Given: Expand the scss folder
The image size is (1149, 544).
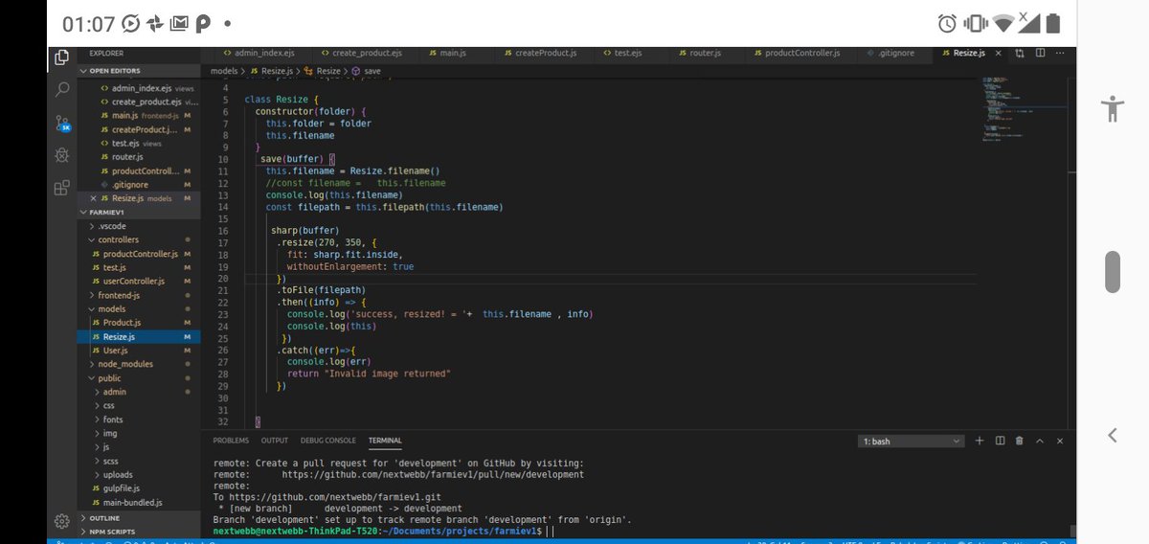Looking at the screenshot, I should (110, 461).
